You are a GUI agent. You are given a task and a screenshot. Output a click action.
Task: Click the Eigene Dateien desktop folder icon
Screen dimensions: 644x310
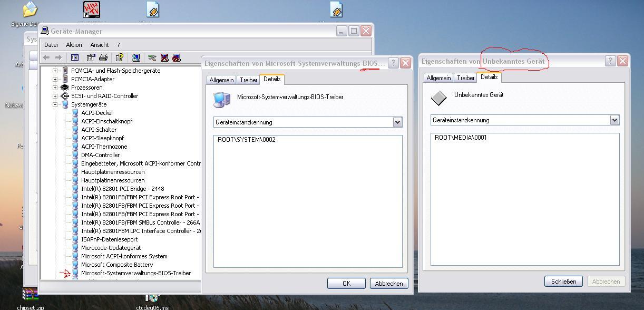point(30,9)
